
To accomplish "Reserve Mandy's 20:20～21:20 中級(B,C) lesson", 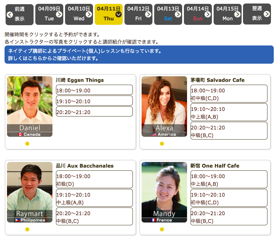I will [229, 217].
